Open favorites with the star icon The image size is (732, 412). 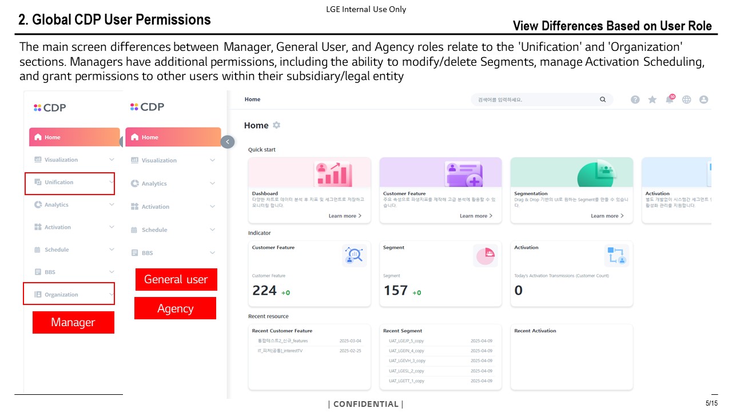coord(652,100)
